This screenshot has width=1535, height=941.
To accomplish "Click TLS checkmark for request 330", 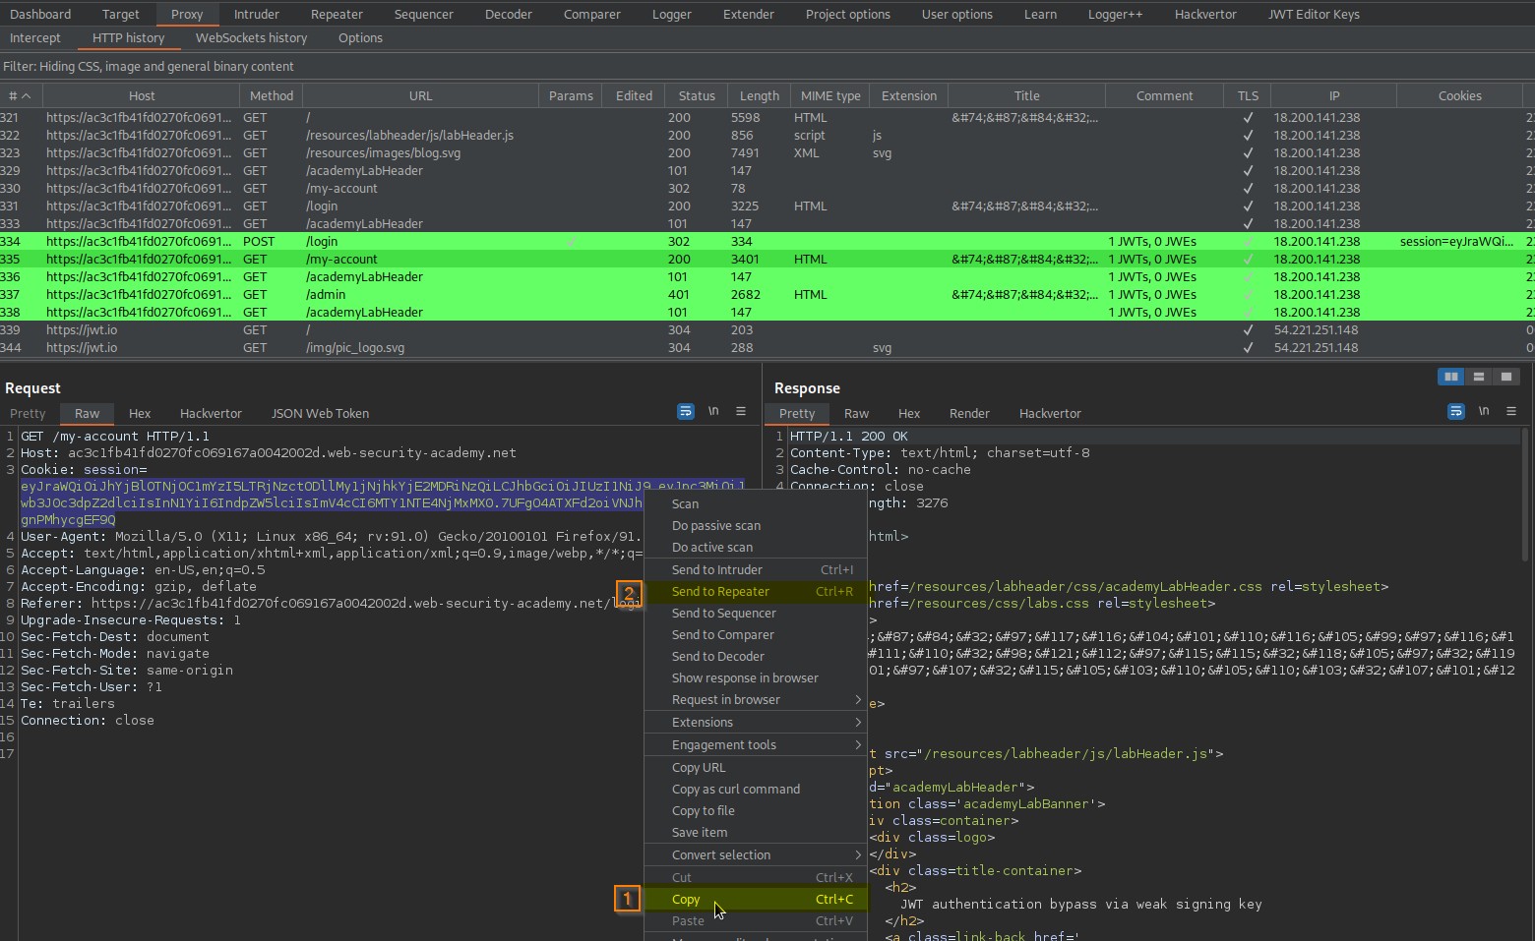I will point(1248,189).
